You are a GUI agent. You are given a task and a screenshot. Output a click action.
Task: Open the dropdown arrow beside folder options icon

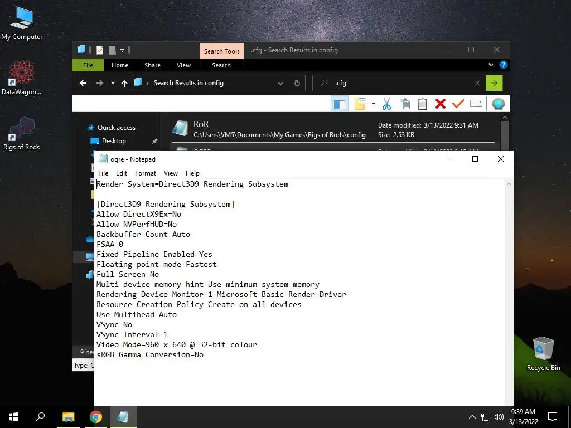374,104
